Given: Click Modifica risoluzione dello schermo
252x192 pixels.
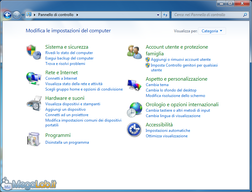Looking at the screenshot, I should point(175,96).
